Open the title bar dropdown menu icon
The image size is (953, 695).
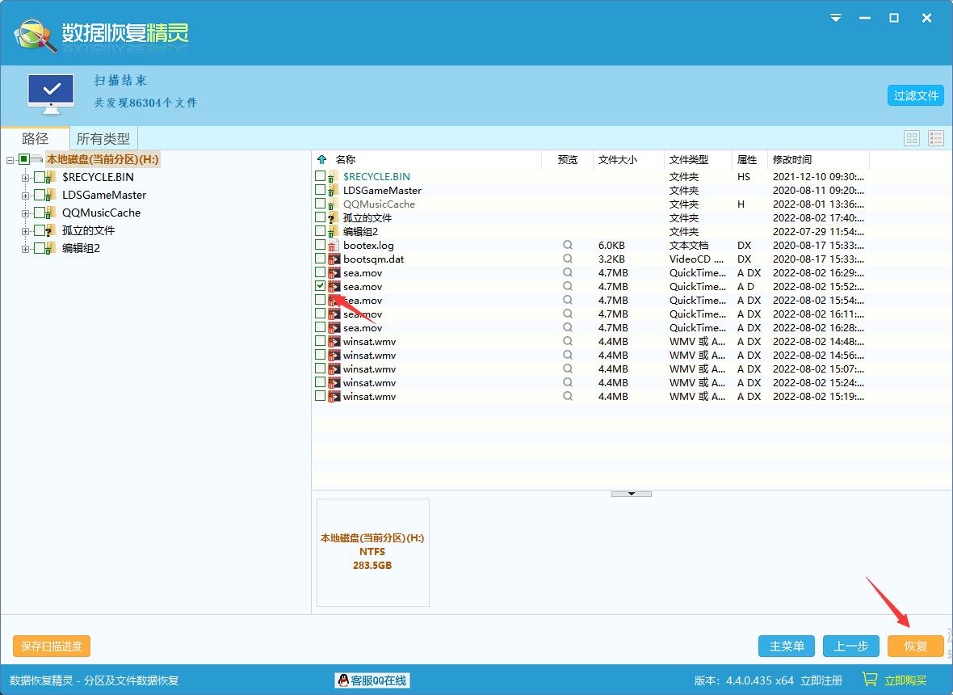click(x=836, y=18)
